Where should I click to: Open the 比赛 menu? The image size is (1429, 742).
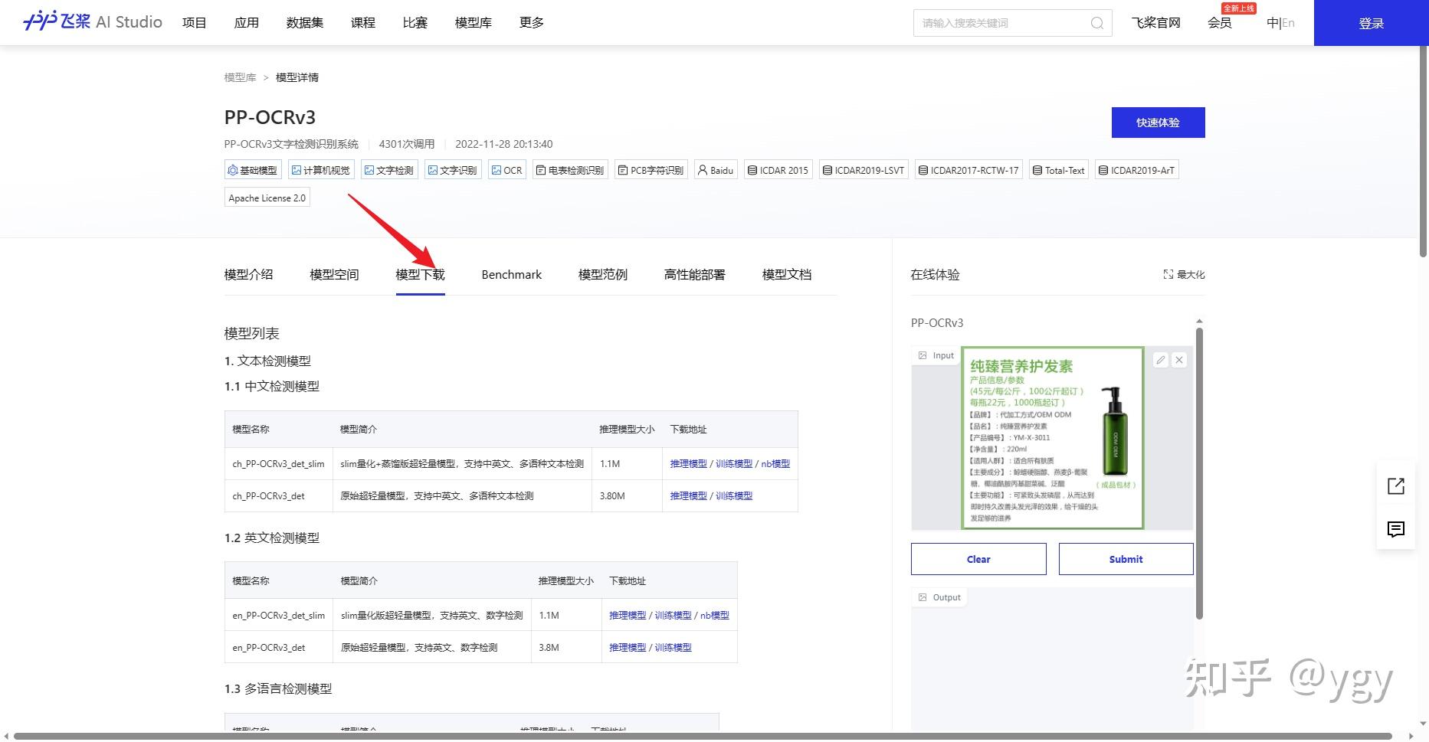click(x=415, y=22)
